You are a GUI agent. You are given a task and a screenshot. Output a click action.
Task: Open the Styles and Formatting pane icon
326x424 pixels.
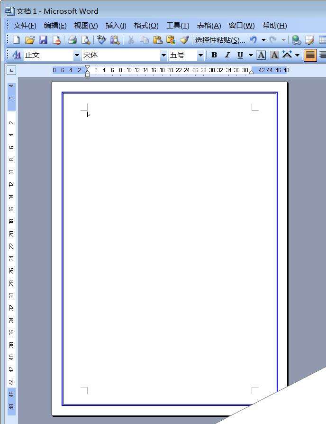(x=17, y=55)
